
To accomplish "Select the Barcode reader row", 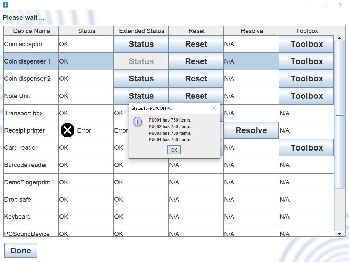I will [26, 165].
